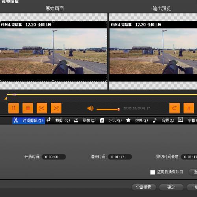Click the 00:00:02/00:01:17 time readout
This screenshot has width=197, height=197.
point(137,108)
